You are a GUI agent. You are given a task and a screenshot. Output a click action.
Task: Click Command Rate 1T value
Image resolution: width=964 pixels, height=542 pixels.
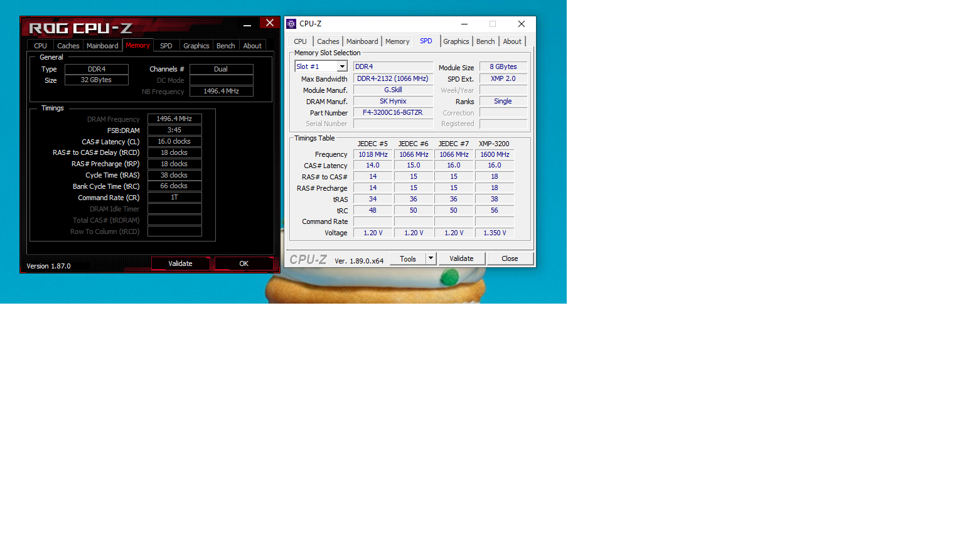(x=174, y=198)
